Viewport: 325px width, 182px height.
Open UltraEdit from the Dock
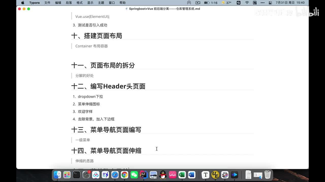pos(215,175)
